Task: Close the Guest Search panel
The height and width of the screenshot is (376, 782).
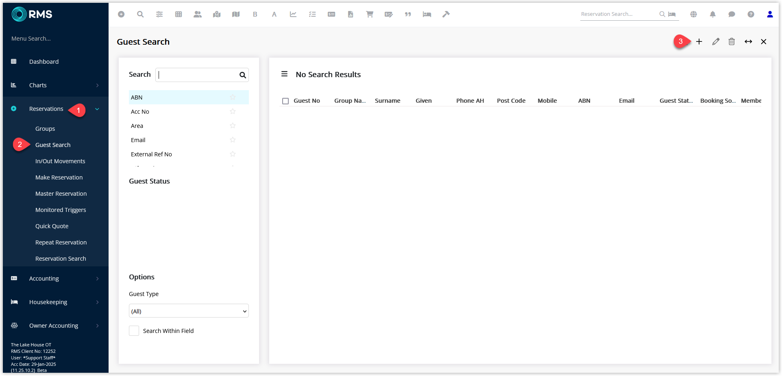Action: [764, 41]
